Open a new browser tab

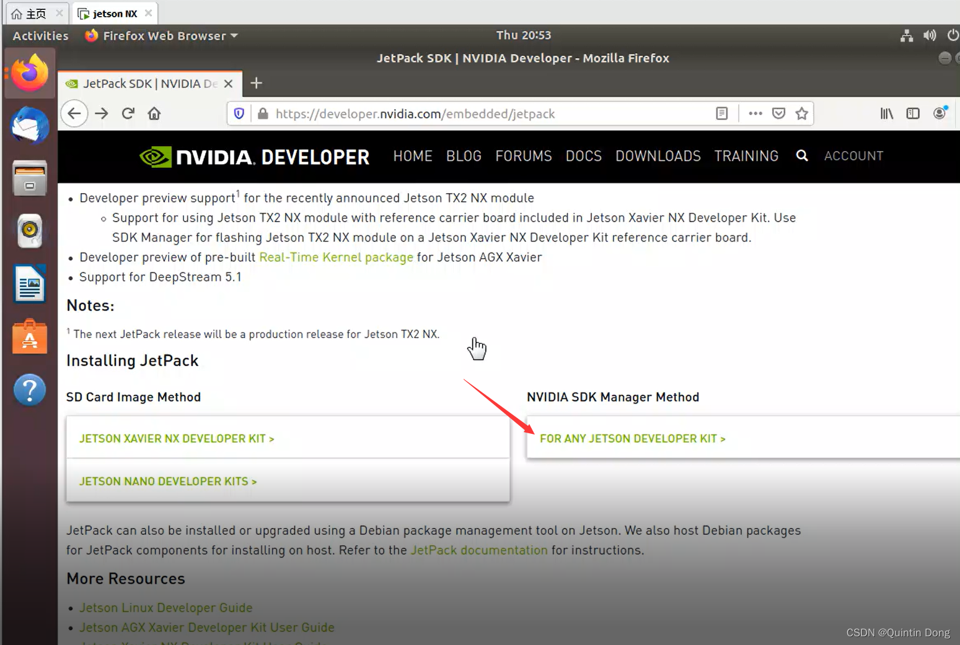tap(257, 83)
